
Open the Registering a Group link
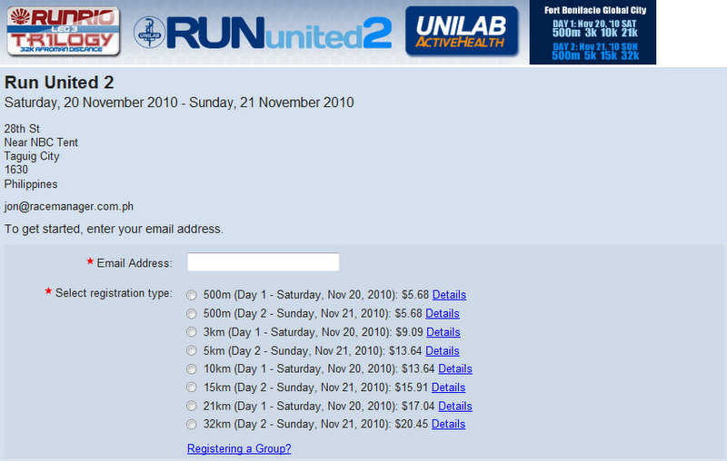pos(239,449)
